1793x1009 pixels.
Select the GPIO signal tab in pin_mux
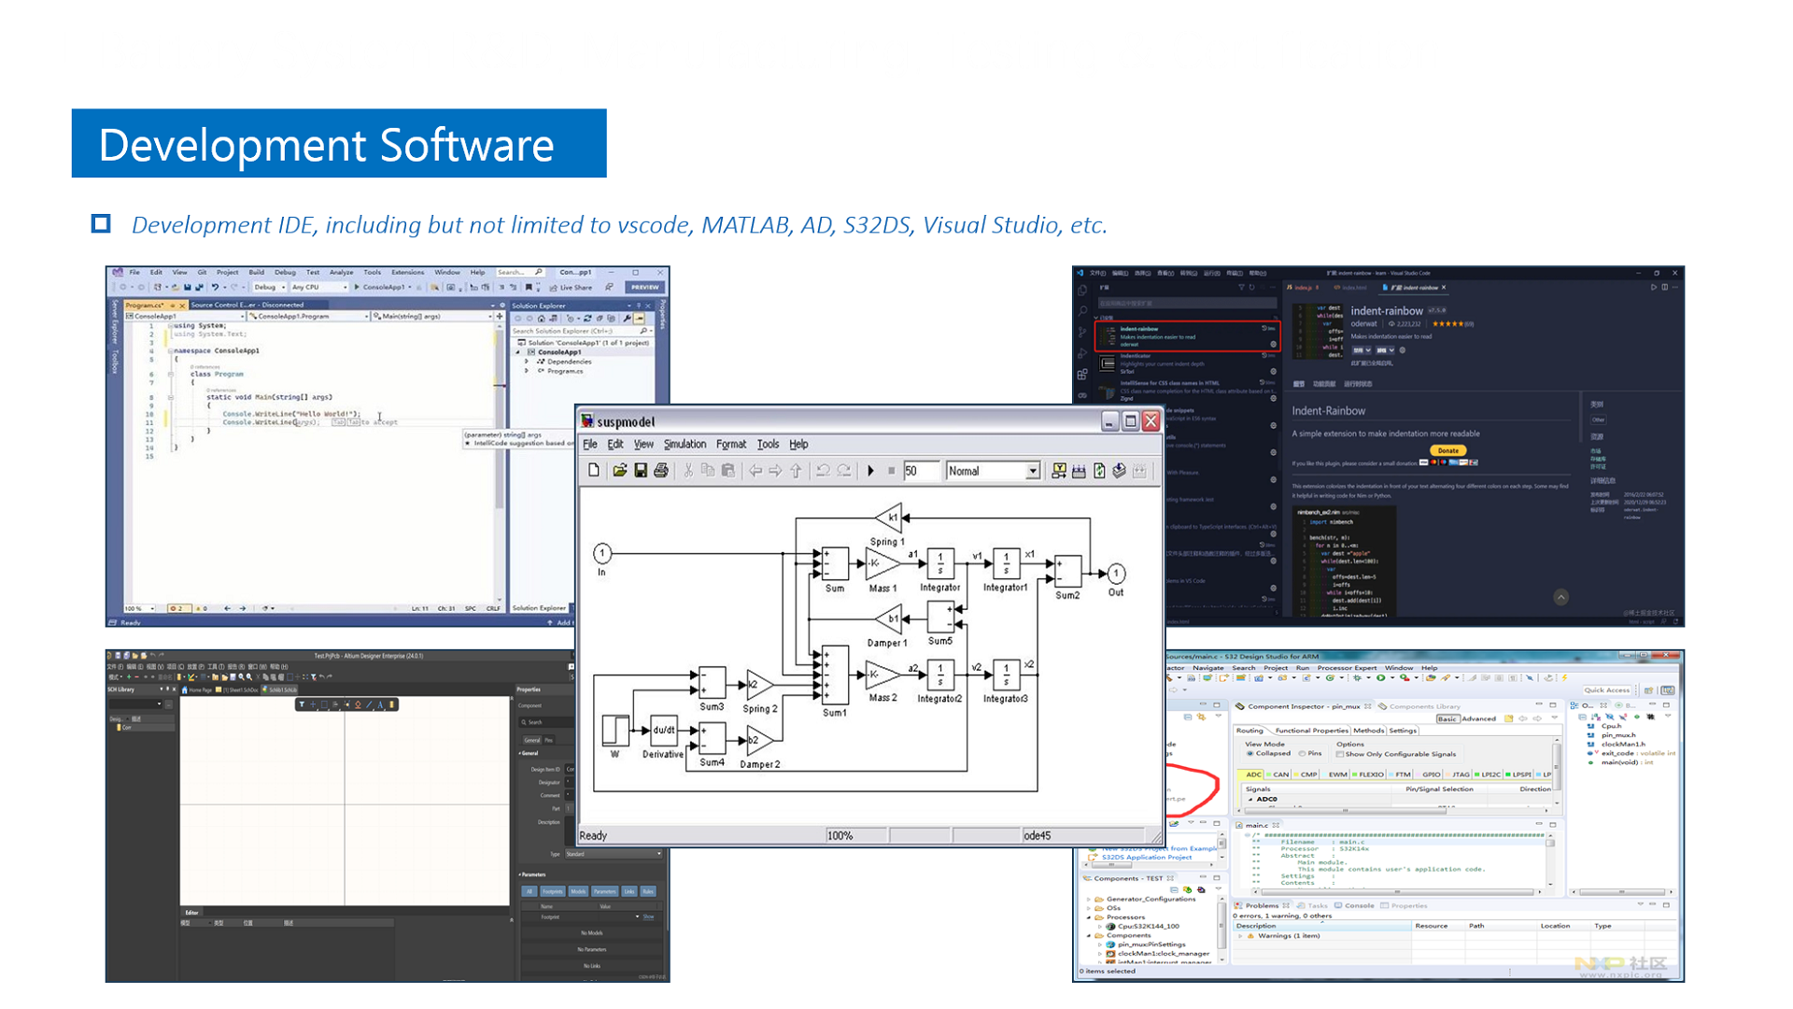[1431, 775]
